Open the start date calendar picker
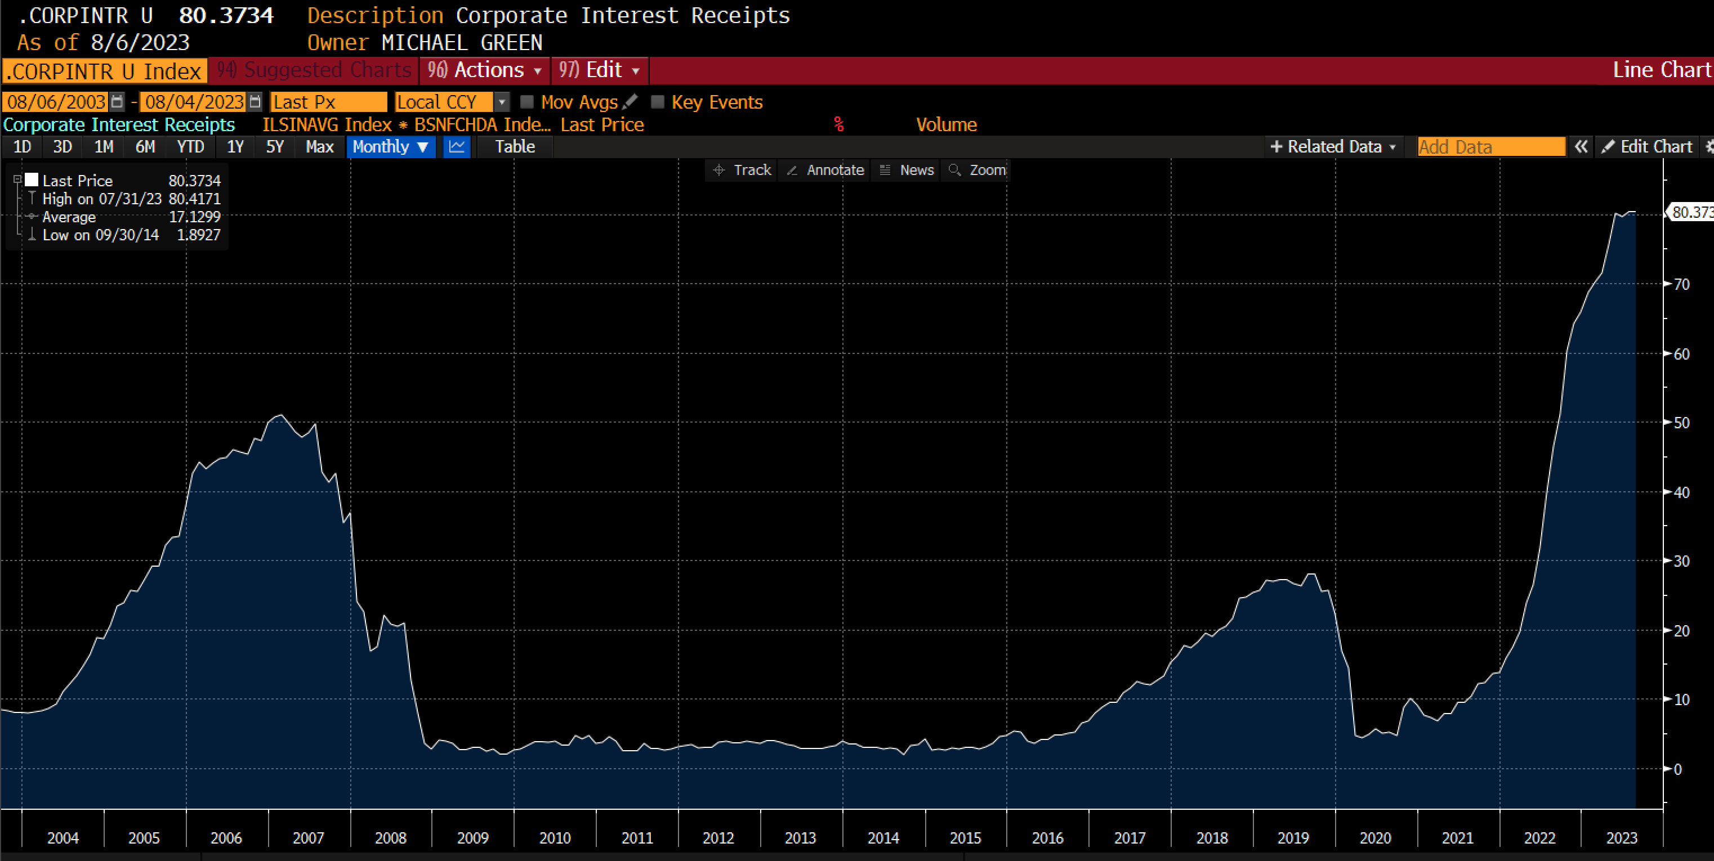 [117, 102]
